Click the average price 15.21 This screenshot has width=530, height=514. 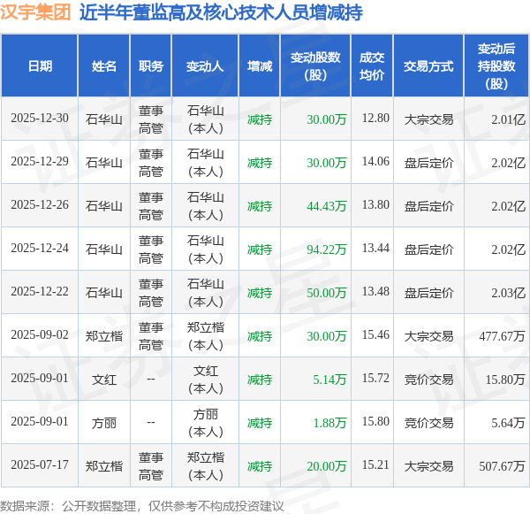click(x=375, y=465)
